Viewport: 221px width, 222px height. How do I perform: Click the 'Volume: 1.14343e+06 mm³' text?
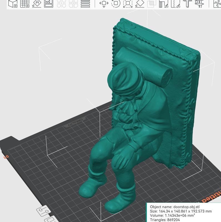(x=172, y=216)
